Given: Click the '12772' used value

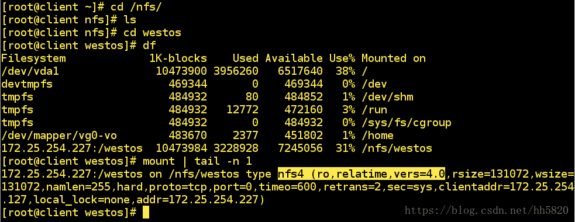Looking at the screenshot, I should click(242, 109).
